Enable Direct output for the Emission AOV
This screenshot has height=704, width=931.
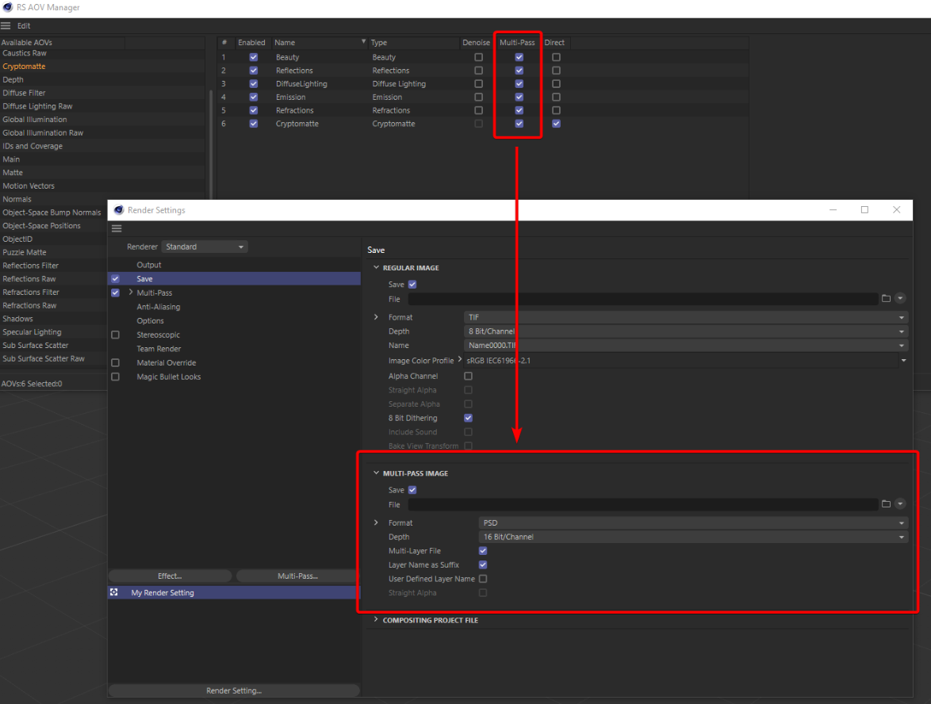pos(555,97)
